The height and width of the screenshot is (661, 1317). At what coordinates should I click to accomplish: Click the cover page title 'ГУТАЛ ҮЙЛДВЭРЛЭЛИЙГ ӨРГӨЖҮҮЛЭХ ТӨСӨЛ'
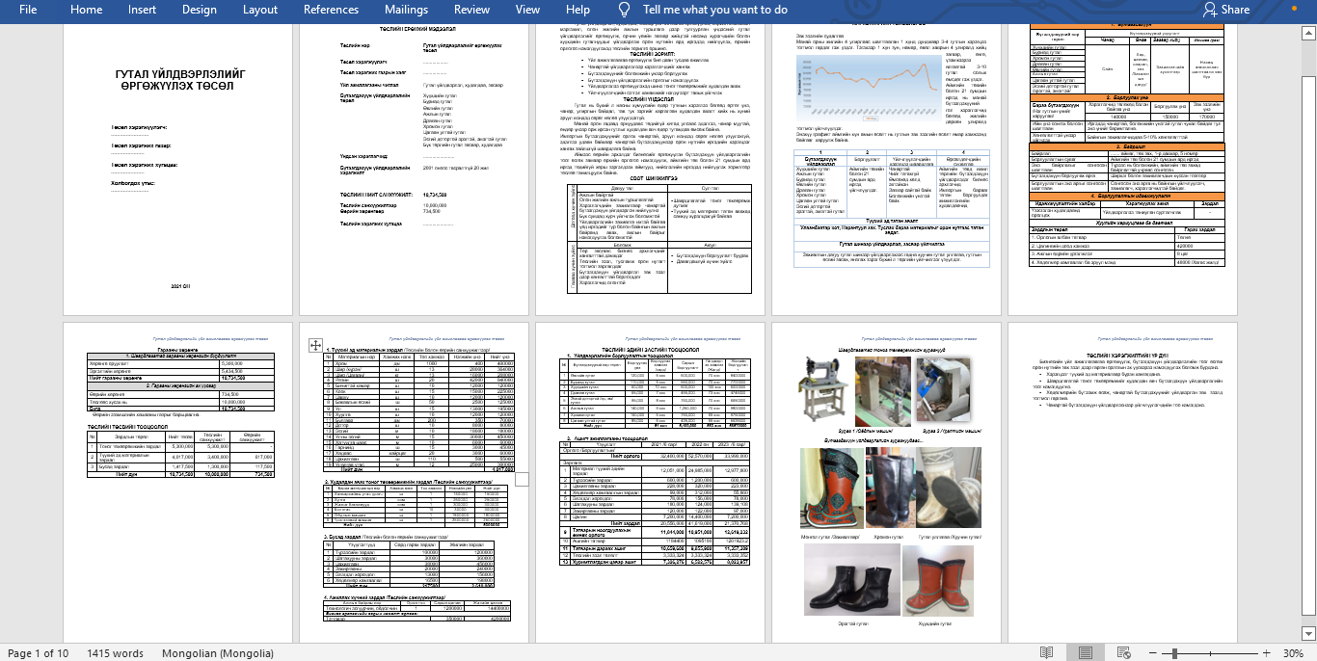pos(179,82)
